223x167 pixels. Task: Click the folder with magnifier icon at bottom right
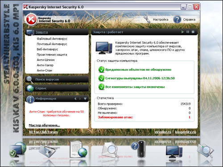[206, 151]
